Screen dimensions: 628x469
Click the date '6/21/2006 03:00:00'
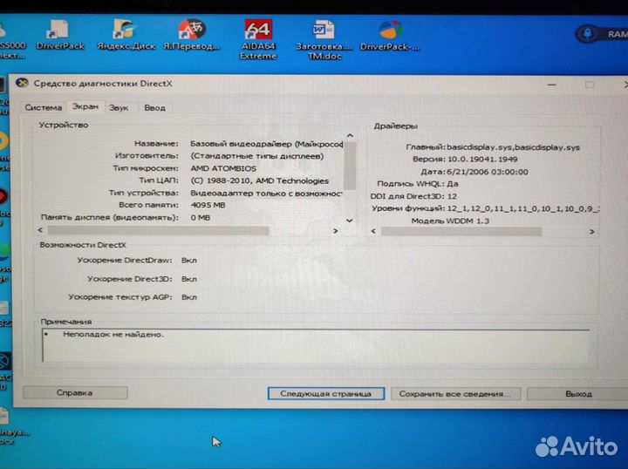(x=487, y=172)
